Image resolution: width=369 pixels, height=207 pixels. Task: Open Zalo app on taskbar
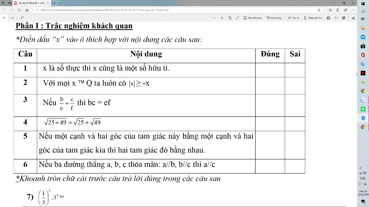coord(363,100)
